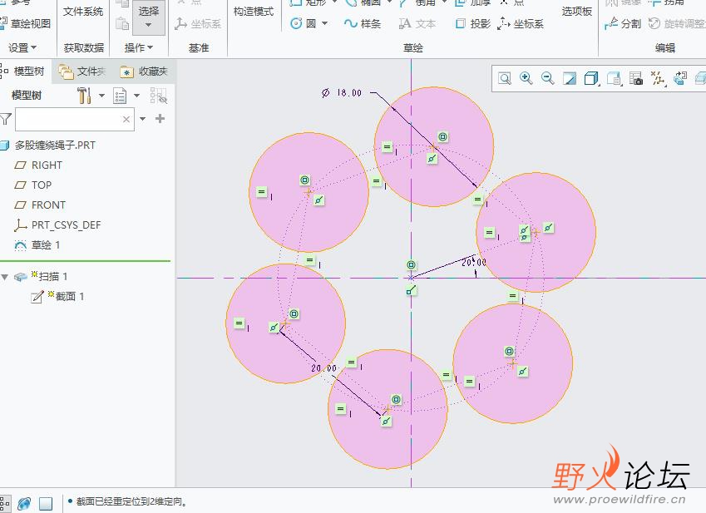706x513 pixels.
Task: Open the datum display filters icon
Action: 658,79
